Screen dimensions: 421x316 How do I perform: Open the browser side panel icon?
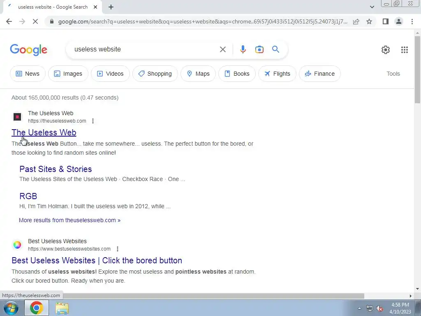pos(386,21)
